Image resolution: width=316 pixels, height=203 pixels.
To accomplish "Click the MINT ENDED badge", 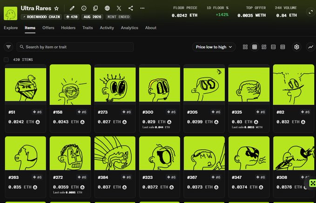I will (x=119, y=17).
